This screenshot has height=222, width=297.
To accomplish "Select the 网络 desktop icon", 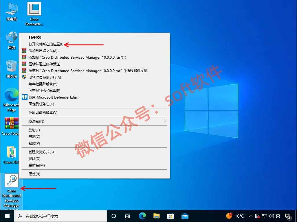I will click(x=12, y=40).
